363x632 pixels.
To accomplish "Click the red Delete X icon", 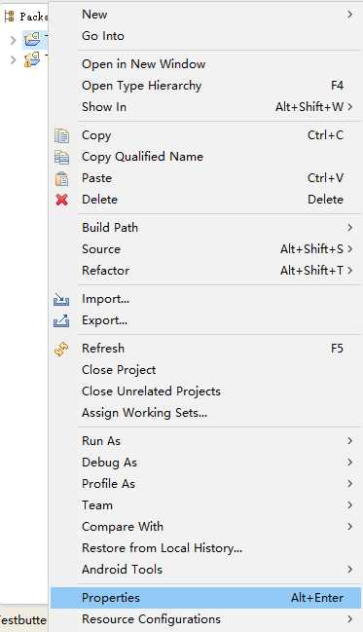I will (61, 200).
